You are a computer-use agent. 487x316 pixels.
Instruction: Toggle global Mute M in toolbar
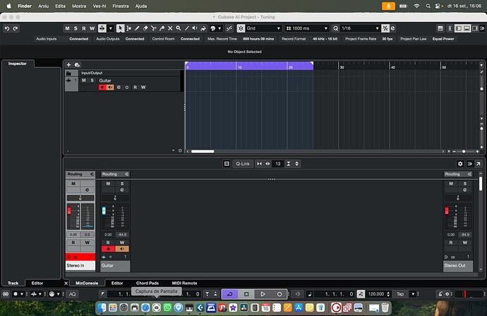click(67, 28)
